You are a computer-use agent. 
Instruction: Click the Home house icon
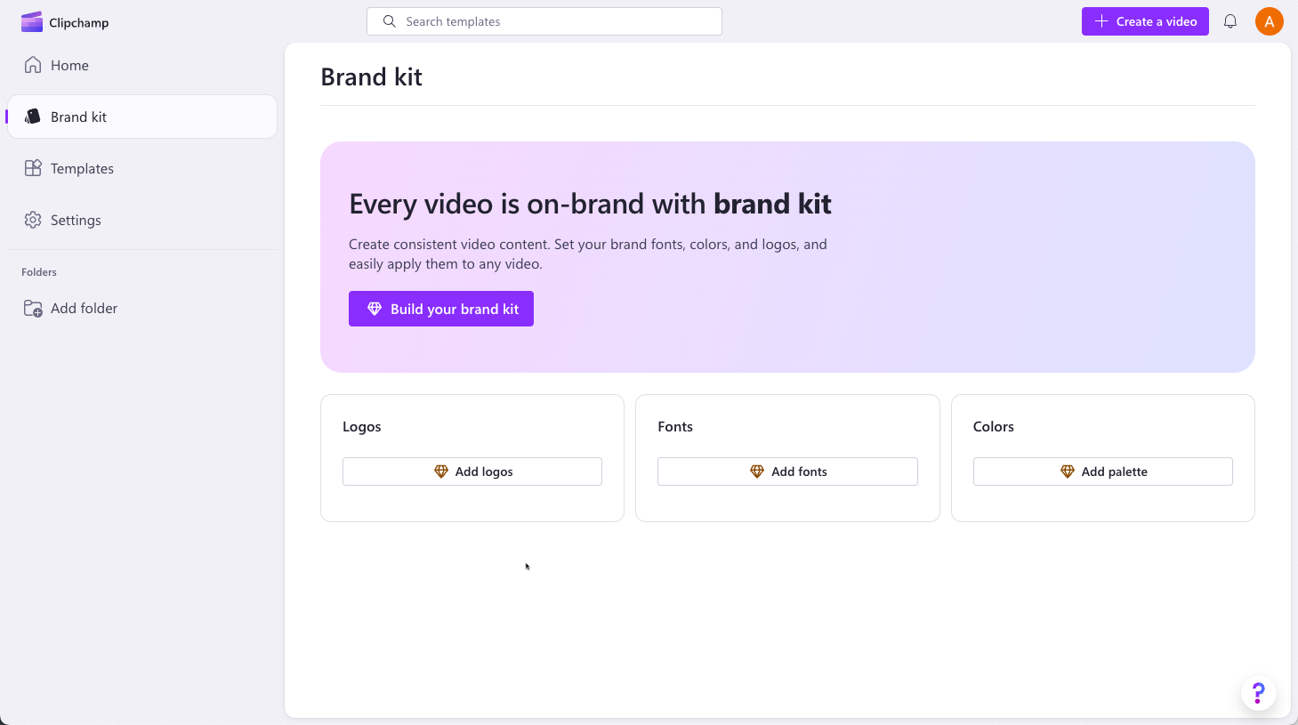coord(33,65)
